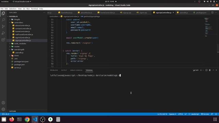Open Files manager from the dock
219x123 pixels.
4,119
